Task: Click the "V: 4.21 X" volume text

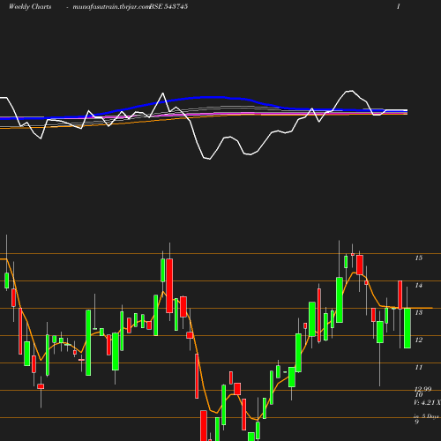Action: (x=428, y=402)
